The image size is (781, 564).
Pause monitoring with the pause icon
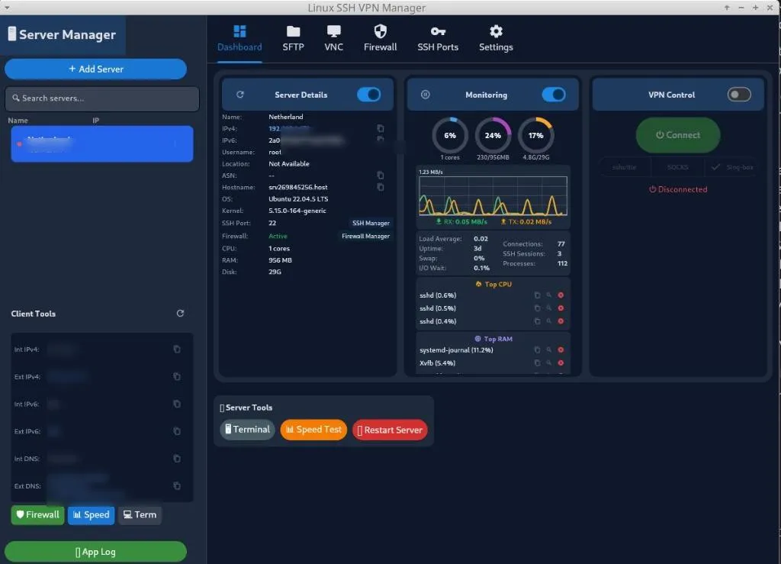(x=426, y=95)
